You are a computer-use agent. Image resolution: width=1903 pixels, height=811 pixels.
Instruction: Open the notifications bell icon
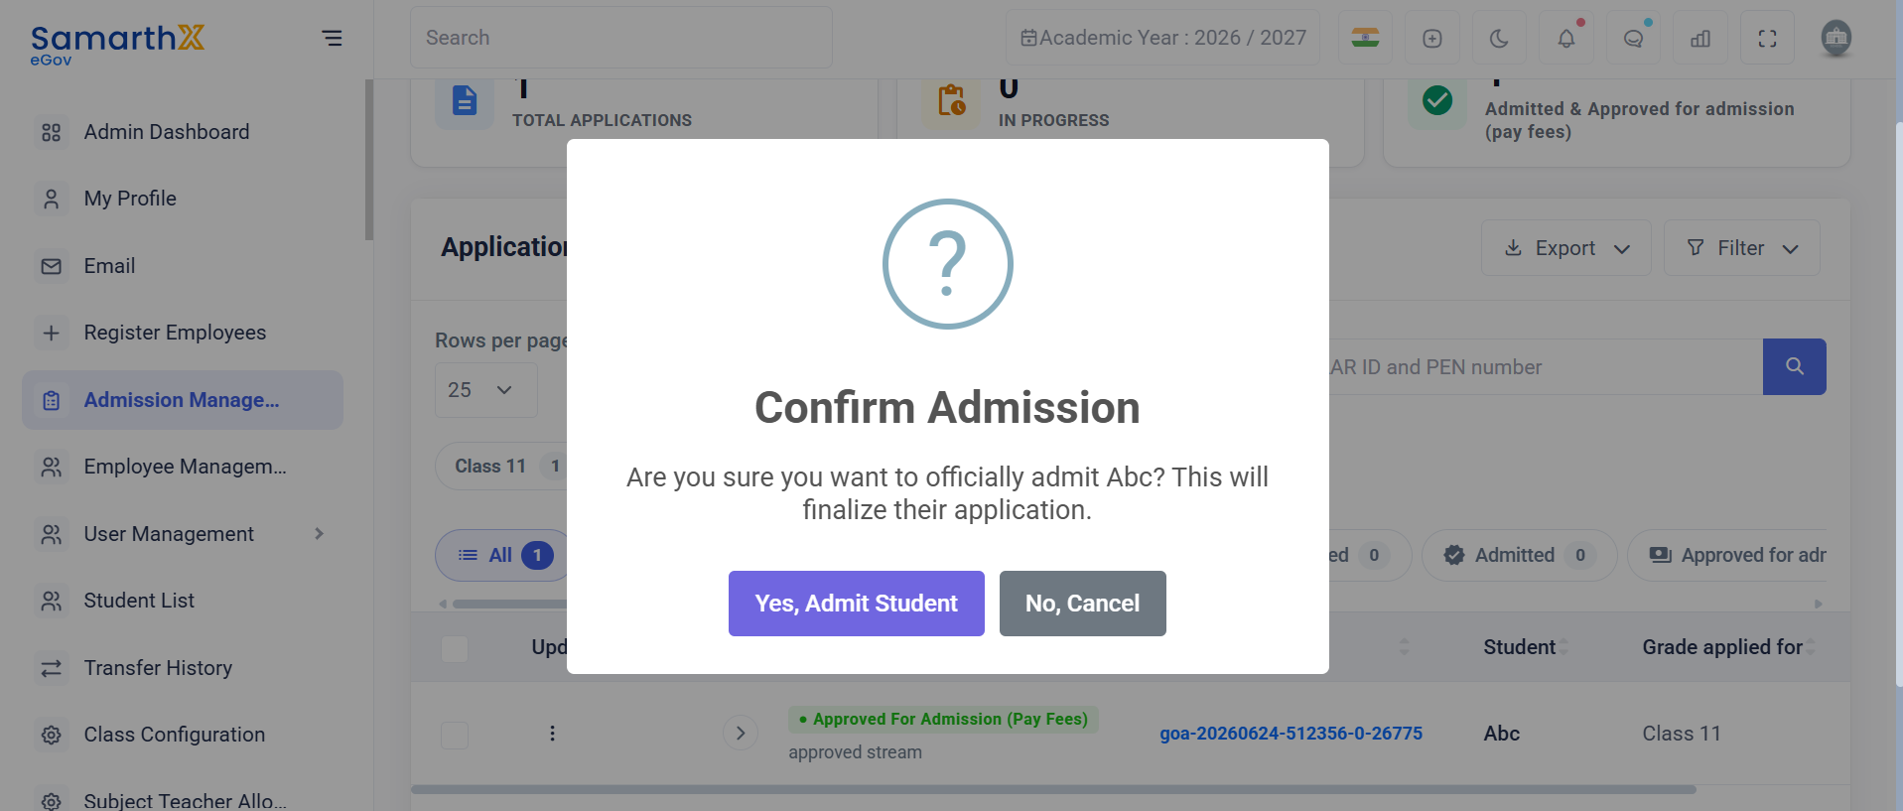pos(1566,38)
